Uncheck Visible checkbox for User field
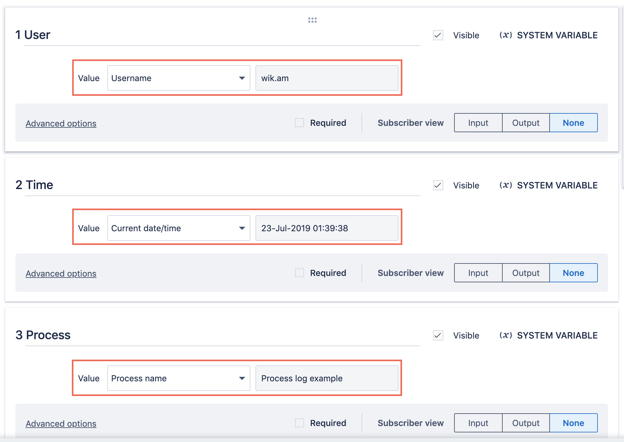 click(x=438, y=35)
